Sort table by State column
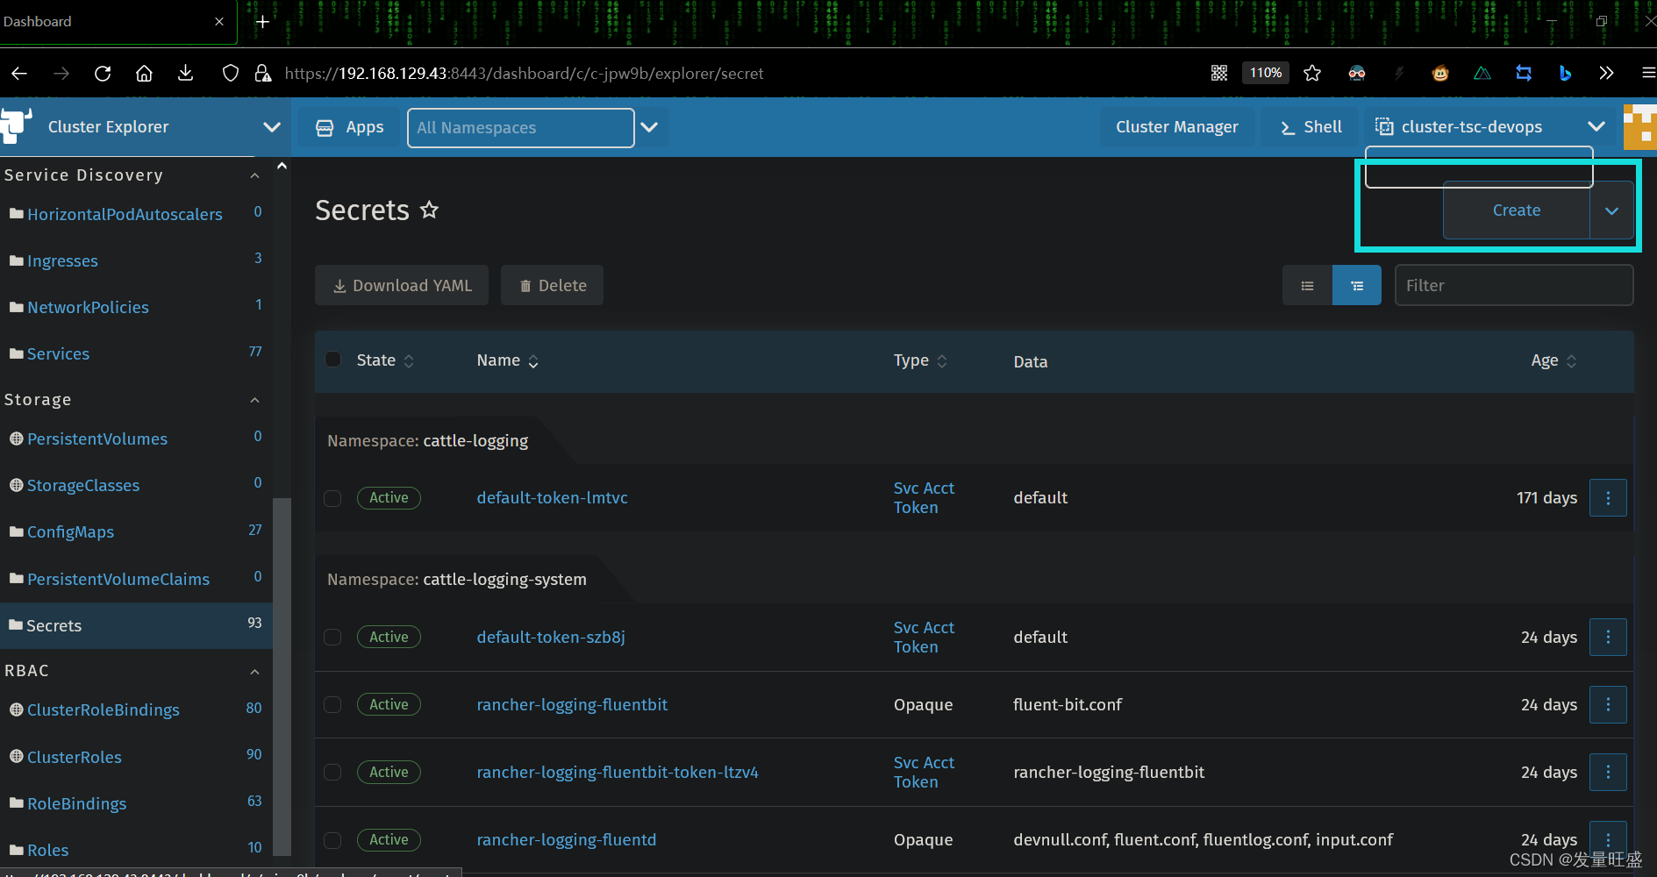Image resolution: width=1657 pixels, height=877 pixels. [385, 360]
